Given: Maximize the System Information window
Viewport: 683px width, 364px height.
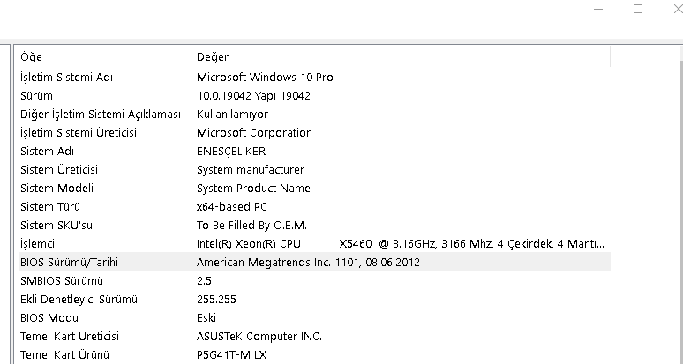Looking at the screenshot, I should [x=638, y=9].
